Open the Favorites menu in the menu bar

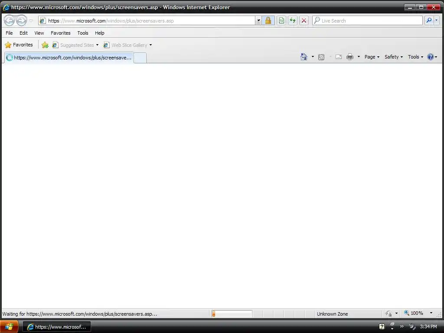point(61,33)
